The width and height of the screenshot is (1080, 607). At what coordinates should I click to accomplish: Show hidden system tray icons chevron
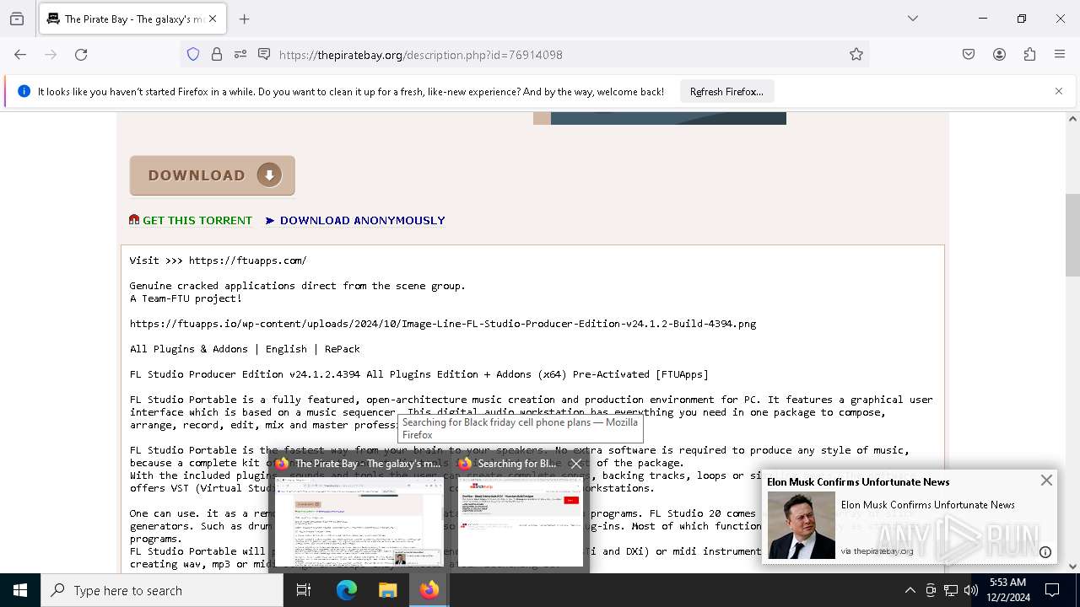(910, 590)
